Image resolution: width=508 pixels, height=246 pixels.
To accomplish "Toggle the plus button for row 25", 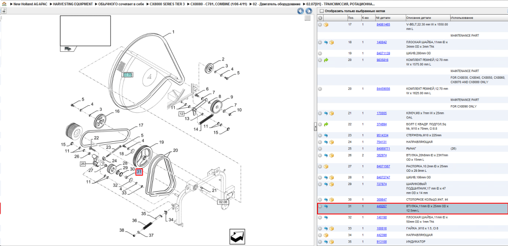I will [320, 148].
